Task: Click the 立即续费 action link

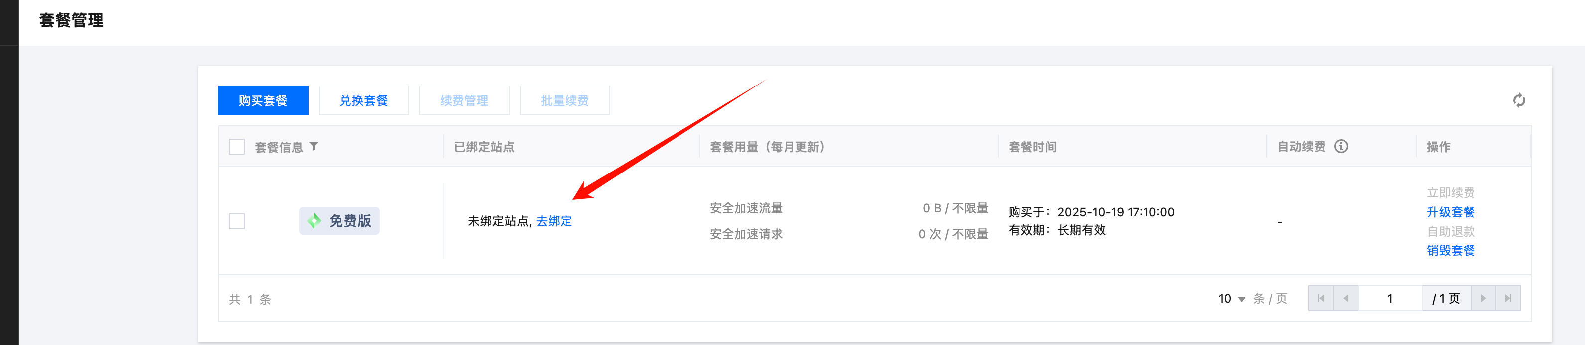Action: [1450, 192]
